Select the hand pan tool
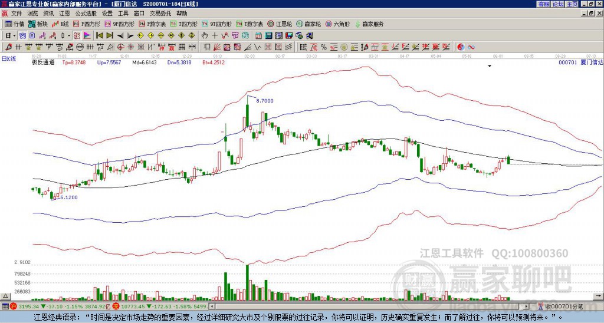 coord(205,36)
